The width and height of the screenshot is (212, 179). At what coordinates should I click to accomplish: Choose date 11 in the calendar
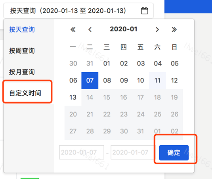[x=157, y=81]
